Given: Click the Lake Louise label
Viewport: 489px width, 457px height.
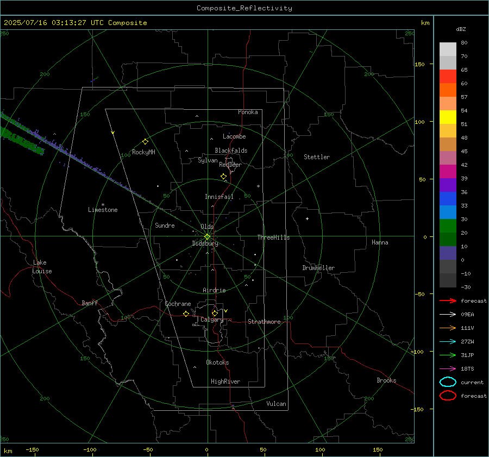Looking at the screenshot, I should [42, 267].
